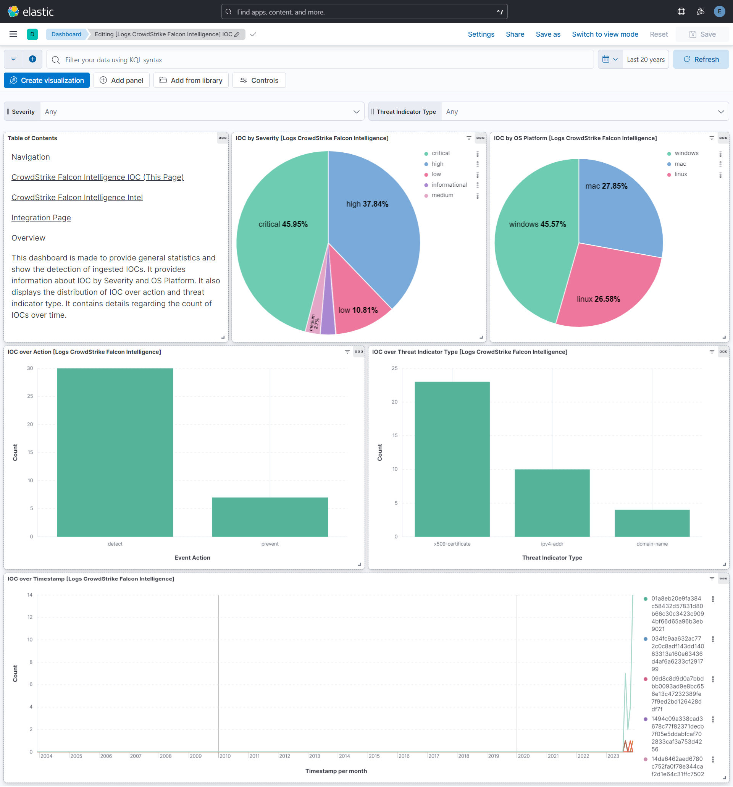The width and height of the screenshot is (733, 787).
Task: Toggle the critical series in severity legend
Action: [440, 153]
